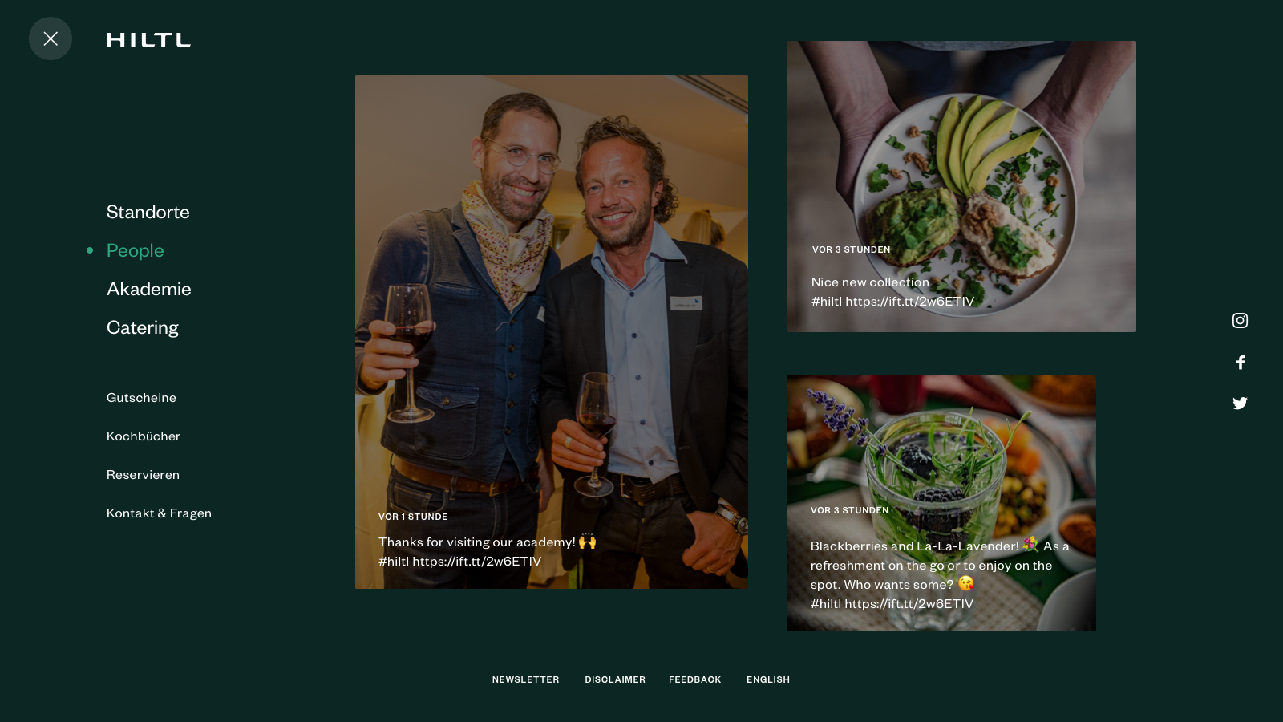Open the Kochbücher link
The image size is (1283, 722).
tap(144, 436)
